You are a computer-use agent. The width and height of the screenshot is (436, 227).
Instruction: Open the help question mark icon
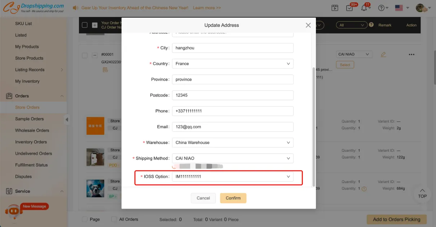[x=381, y=8]
